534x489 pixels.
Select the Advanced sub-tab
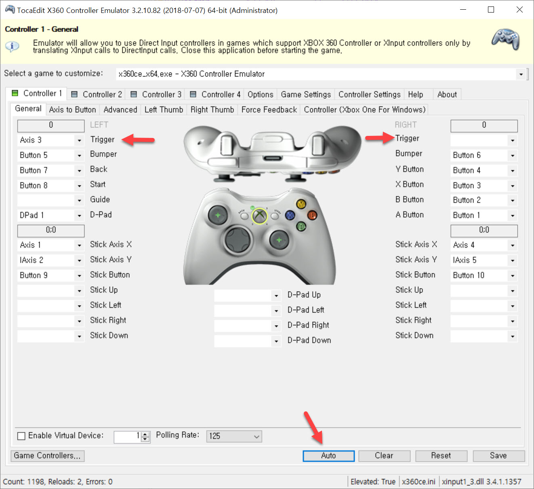120,110
